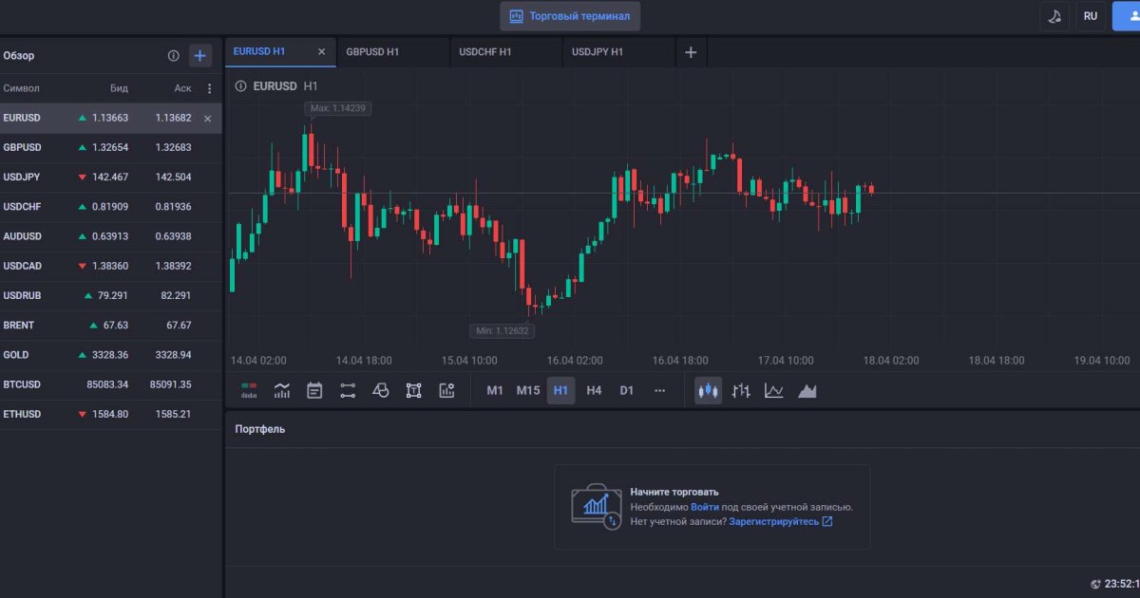
Task: Remove EURUSD from the watchlist
Action: tap(208, 119)
